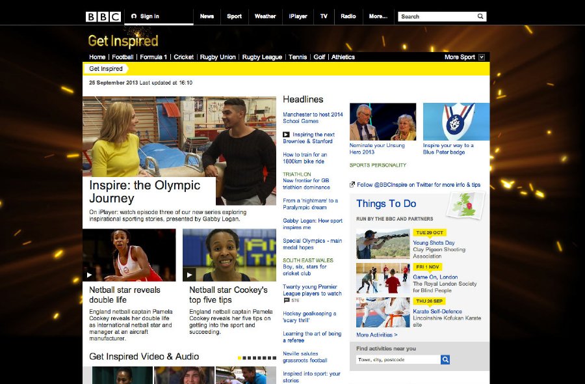
Task: Click into the header Search field
Action: pyautogui.click(x=437, y=16)
